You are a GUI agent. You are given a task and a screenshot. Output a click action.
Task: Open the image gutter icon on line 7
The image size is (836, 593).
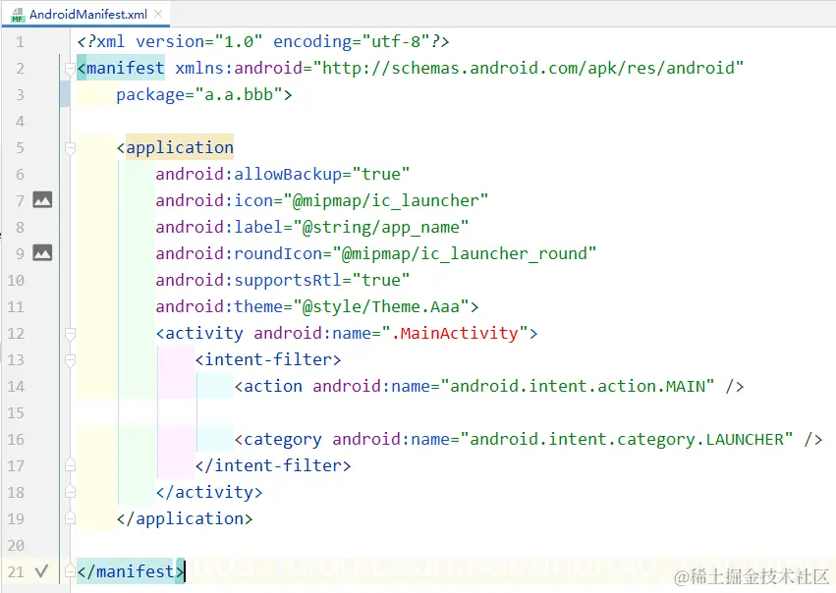point(42,200)
